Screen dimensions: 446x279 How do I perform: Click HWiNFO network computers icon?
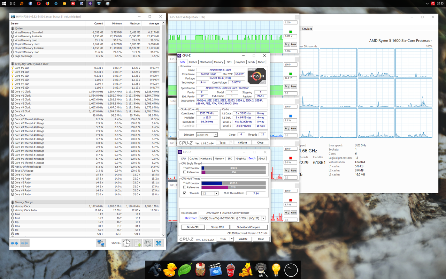(101, 243)
